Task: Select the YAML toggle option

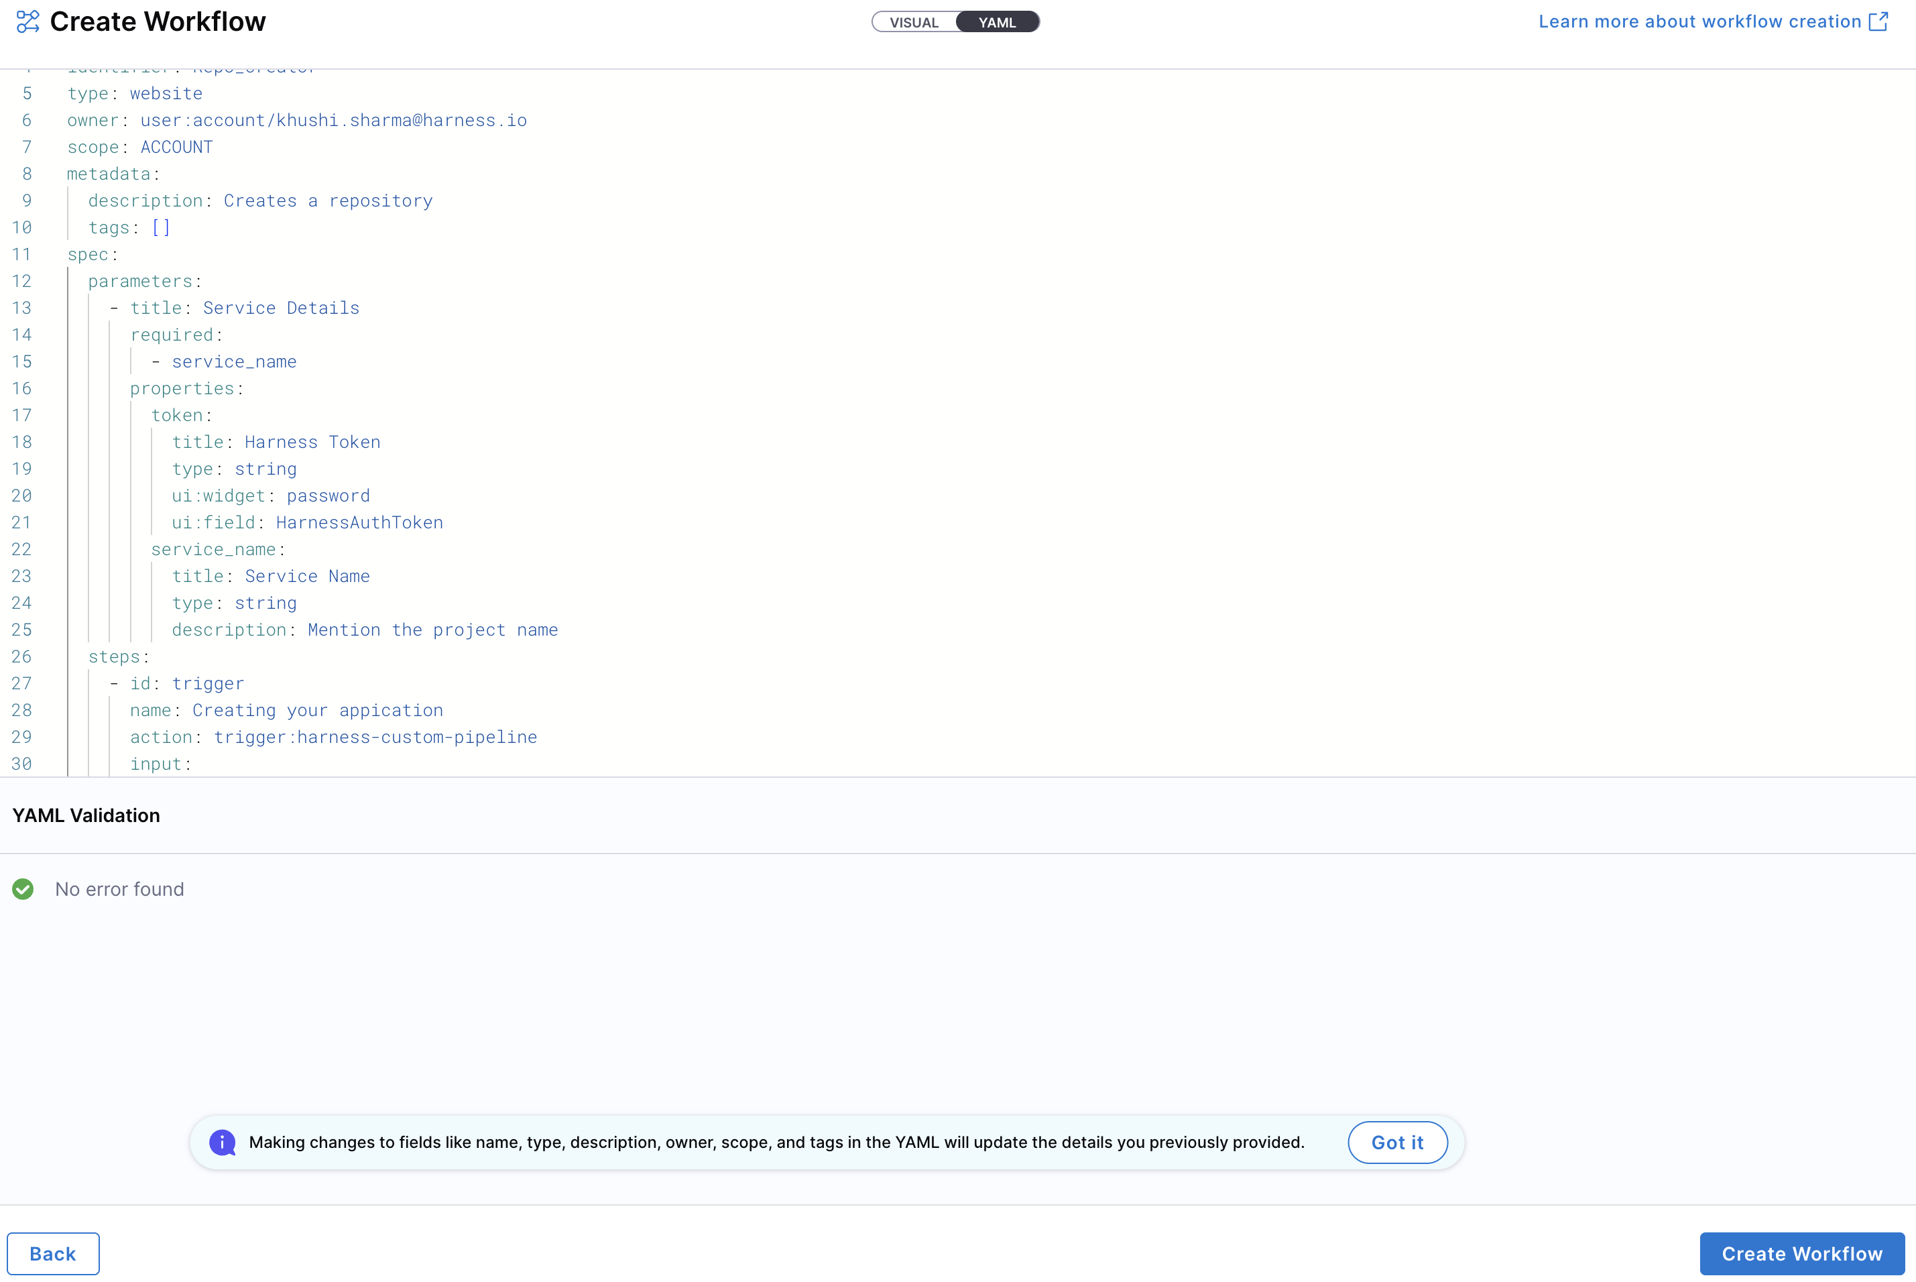Action: click(x=996, y=22)
